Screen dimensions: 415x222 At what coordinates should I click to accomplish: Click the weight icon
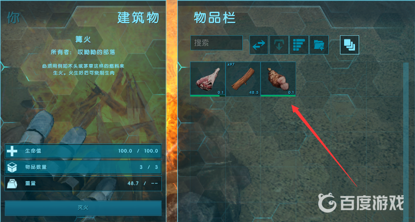click(12, 183)
